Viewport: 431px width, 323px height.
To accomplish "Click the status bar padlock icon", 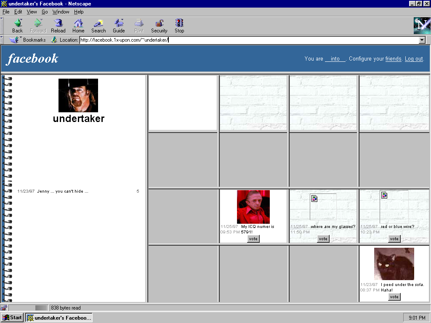I will (4, 308).
